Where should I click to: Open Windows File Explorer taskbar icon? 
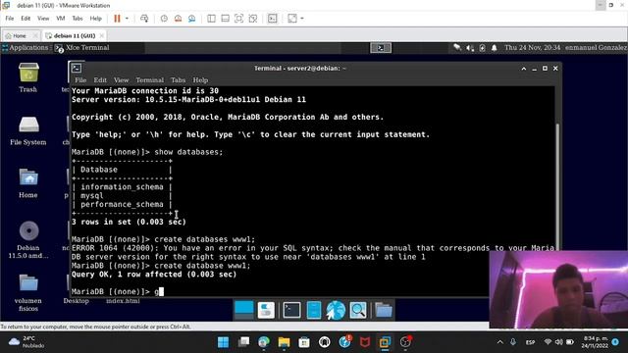tap(284, 342)
